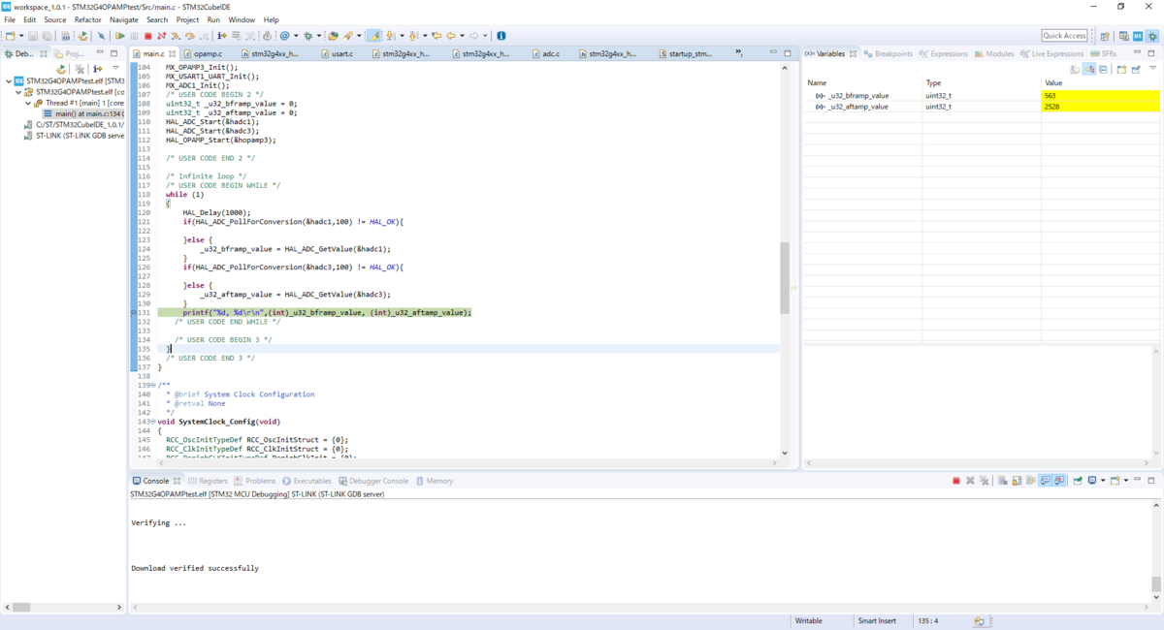
Task: Select the ST-LINK GDB server tree item
Action: tap(75, 136)
